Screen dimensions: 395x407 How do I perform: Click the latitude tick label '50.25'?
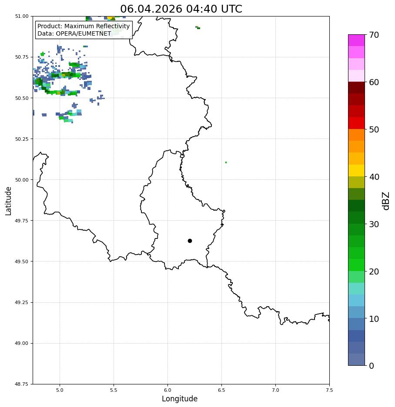(x=22, y=139)
